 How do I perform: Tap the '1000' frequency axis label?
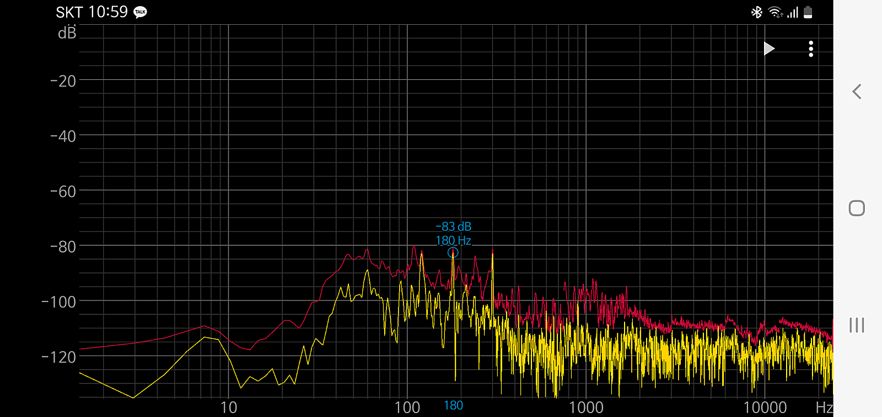pyautogui.click(x=586, y=408)
